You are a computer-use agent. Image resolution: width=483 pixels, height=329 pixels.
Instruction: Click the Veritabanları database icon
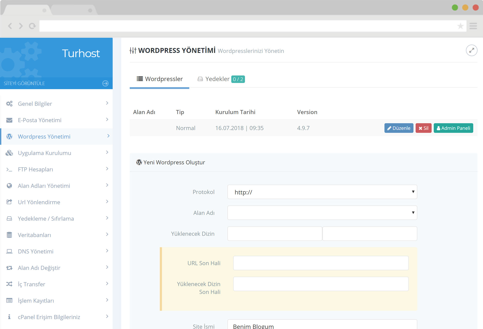(9, 235)
